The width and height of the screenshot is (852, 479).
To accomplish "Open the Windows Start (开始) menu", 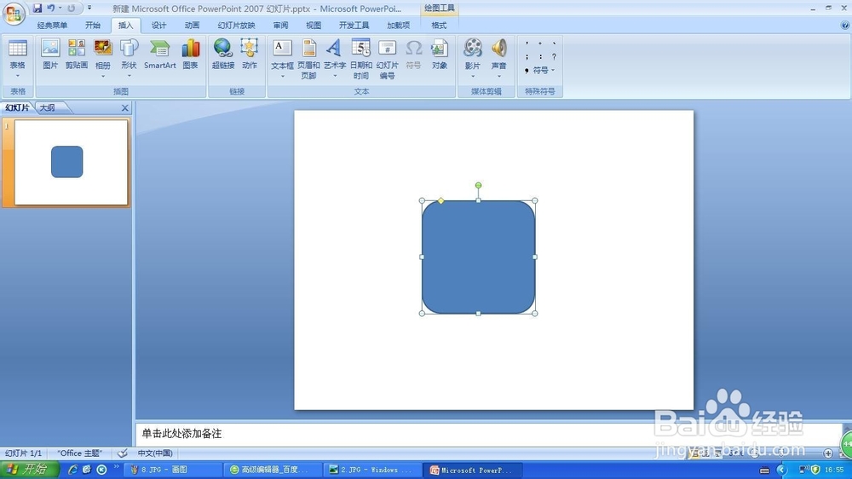I will [30, 470].
